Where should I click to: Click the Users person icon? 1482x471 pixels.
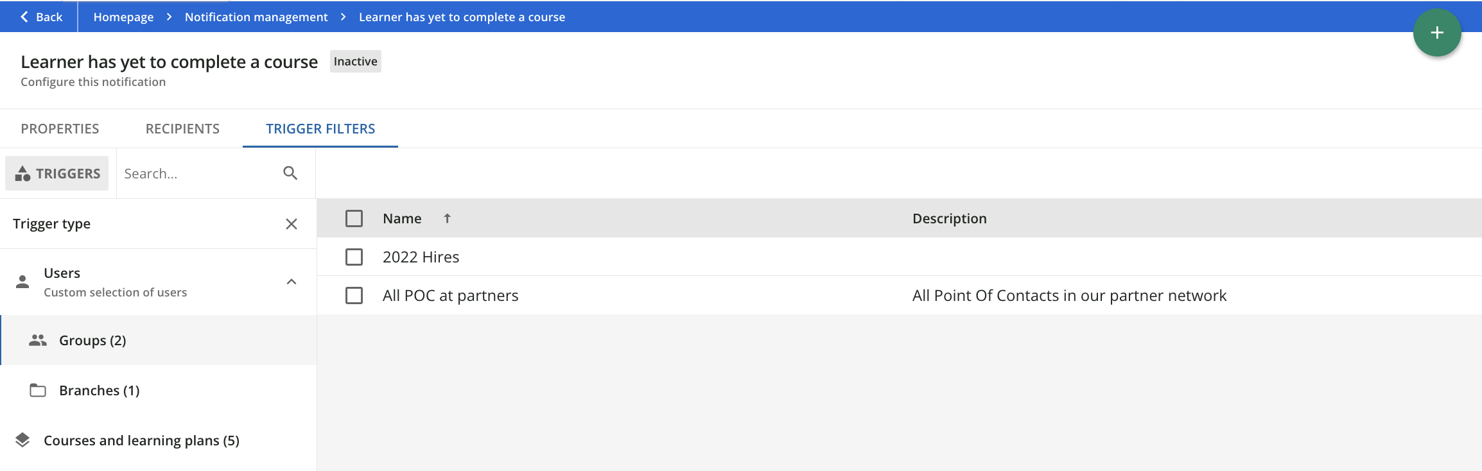[22, 282]
